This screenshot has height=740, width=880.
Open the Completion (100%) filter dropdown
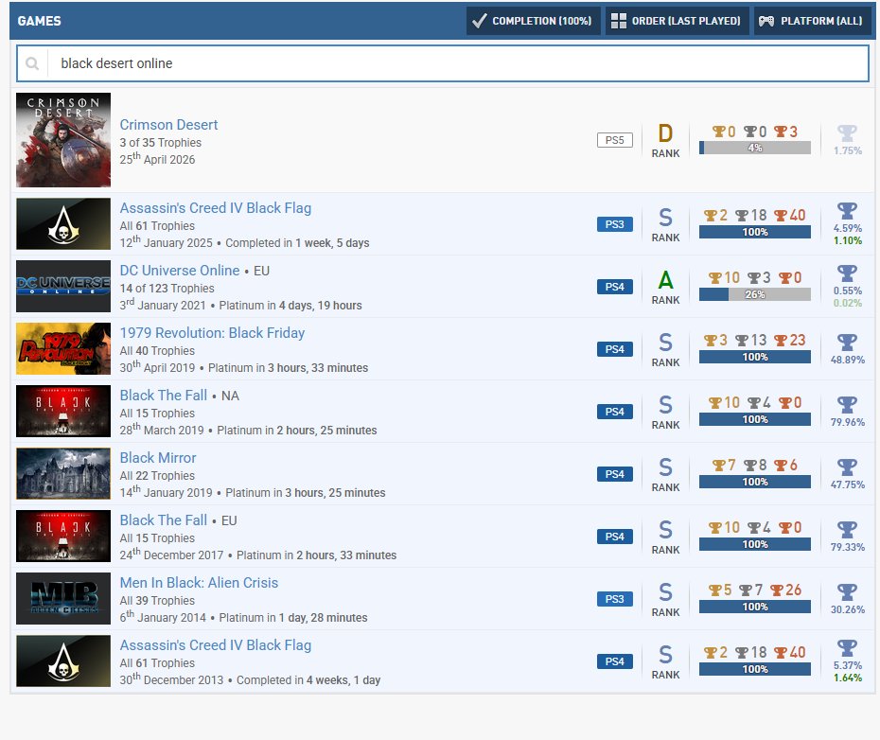(533, 21)
